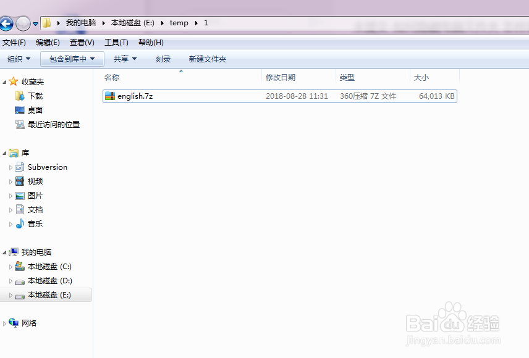Expand the 文档 library
529x358 pixels.
[x=11, y=210]
